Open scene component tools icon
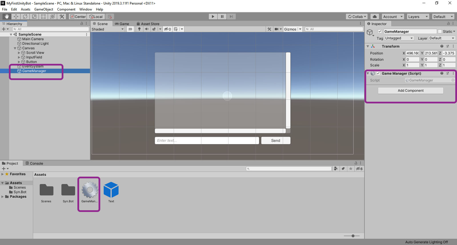457x245 pixels. [x=269, y=29]
